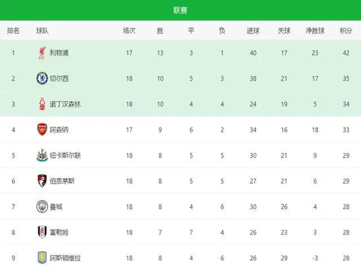Open the 阿斯顿维拉 team name link
The image size is (361, 267).
click(65, 258)
